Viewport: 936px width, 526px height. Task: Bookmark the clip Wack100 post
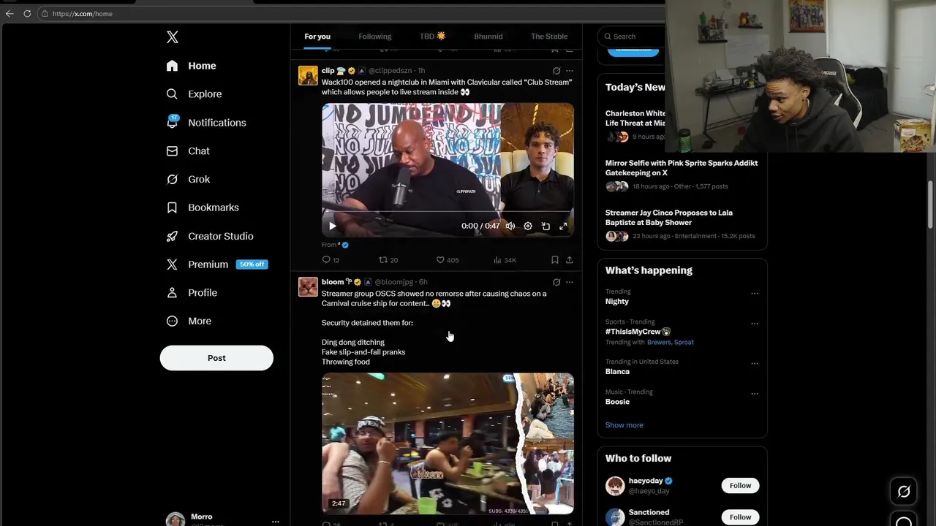(x=554, y=260)
